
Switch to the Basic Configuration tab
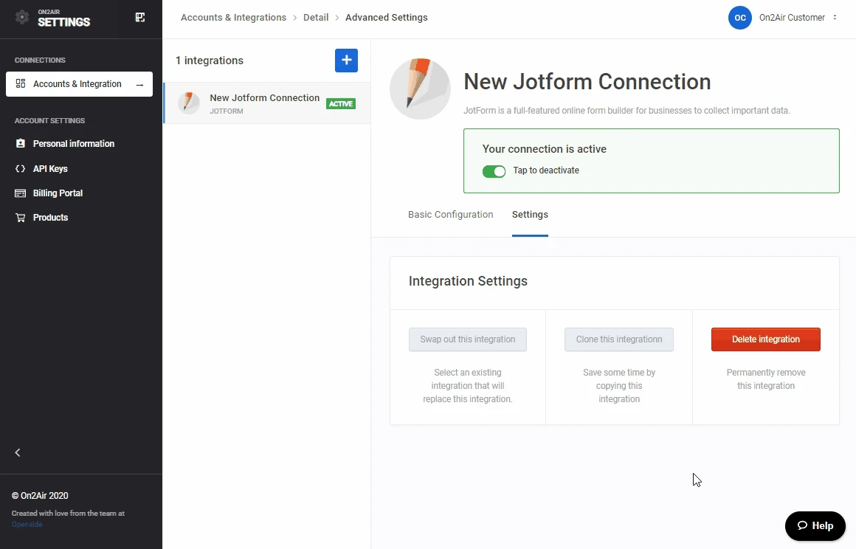450,215
